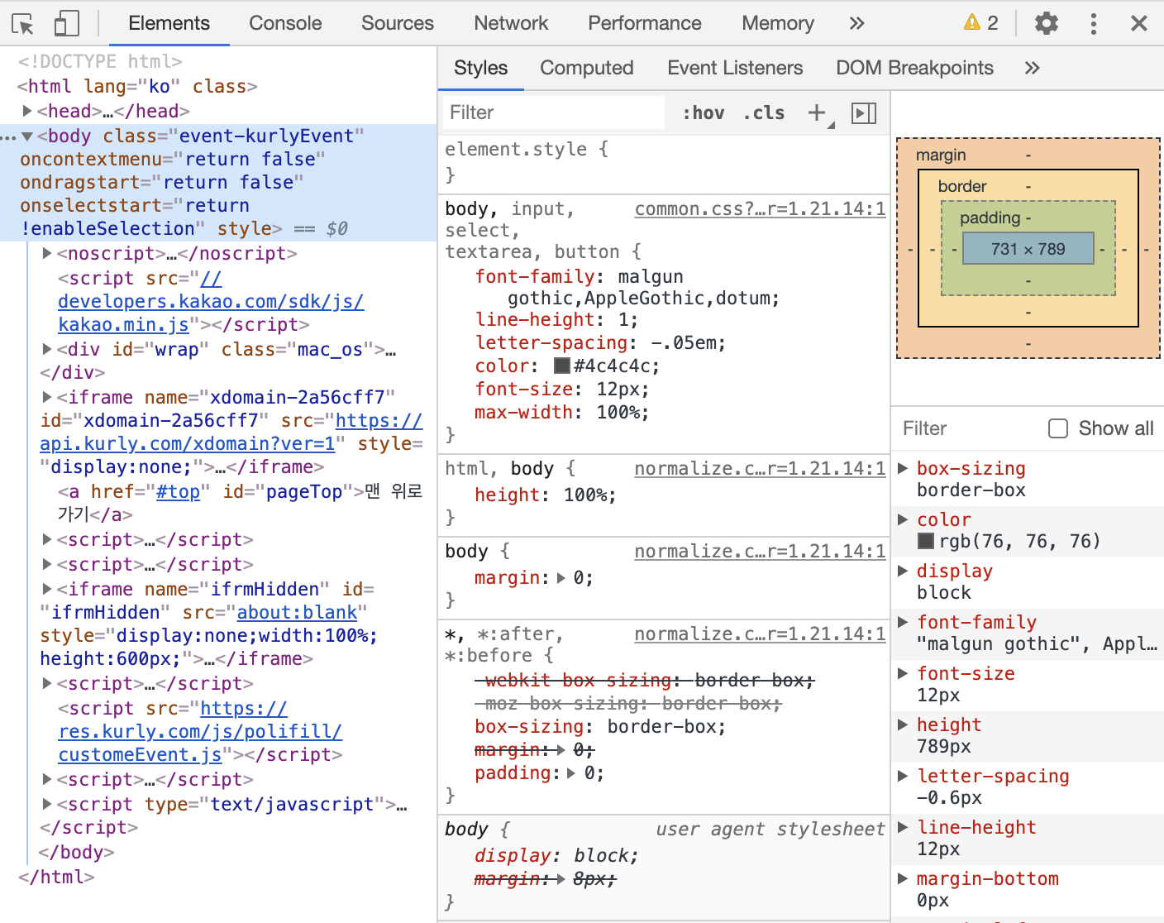Click the rgb(76, 76, 76) computed swatch
The image size is (1164, 923).
coord(926,541)
